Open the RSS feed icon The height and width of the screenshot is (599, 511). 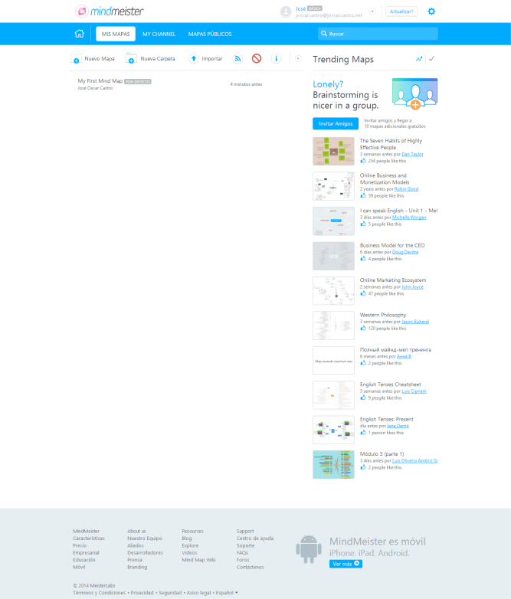pyautogui.click(x=237, y=58)
